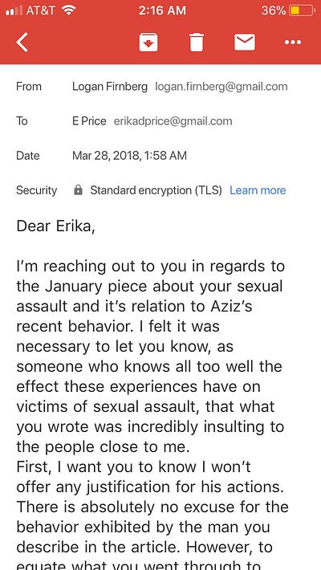This screenshot has height=570, width=321.
Task: Tap the 36% battery percentage
Action: (274, 10)
